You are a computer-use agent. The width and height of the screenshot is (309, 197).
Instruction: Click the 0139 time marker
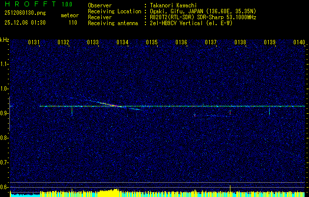pyautogui.click(x=270, y=42)
